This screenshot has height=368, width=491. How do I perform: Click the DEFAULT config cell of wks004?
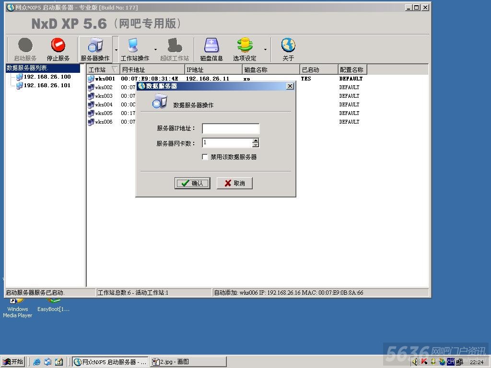pos(349,104)
